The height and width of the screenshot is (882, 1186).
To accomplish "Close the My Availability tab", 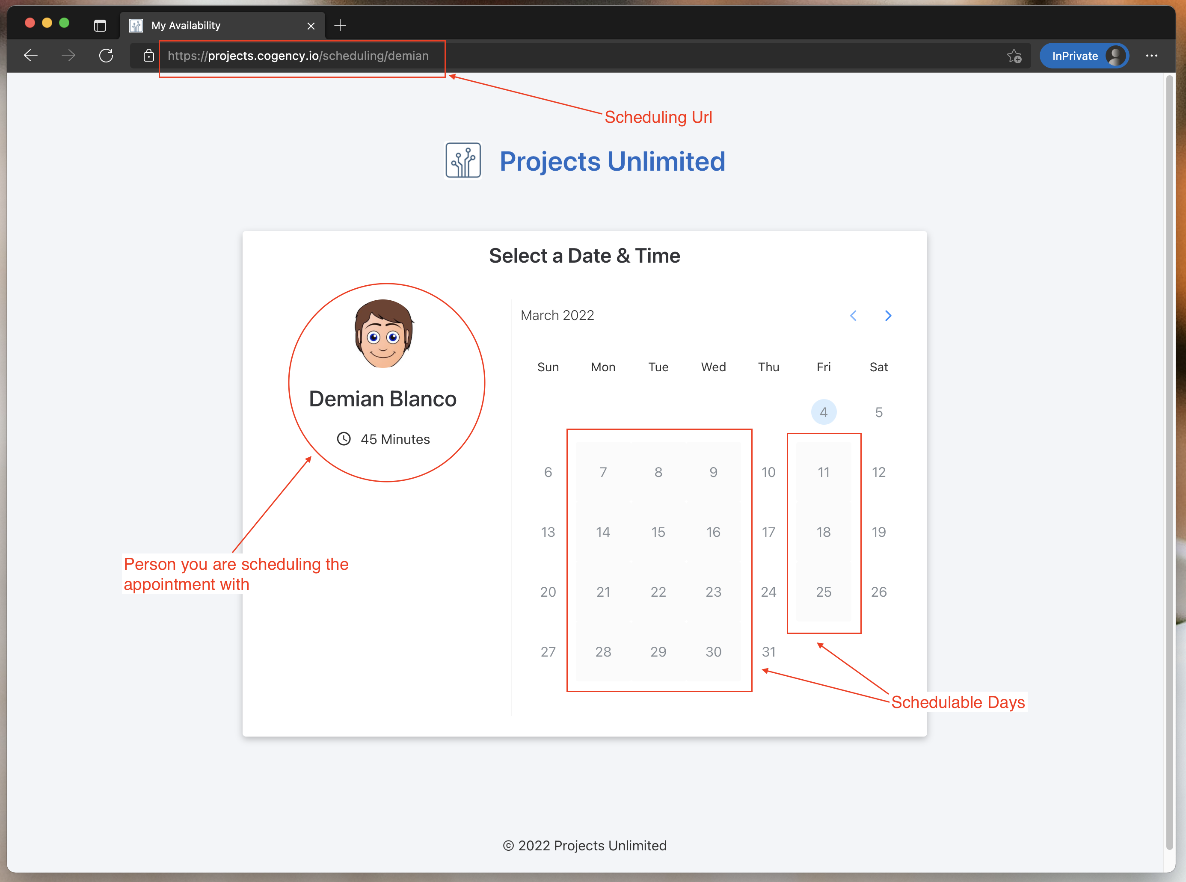I will click(x=311, y=26).
